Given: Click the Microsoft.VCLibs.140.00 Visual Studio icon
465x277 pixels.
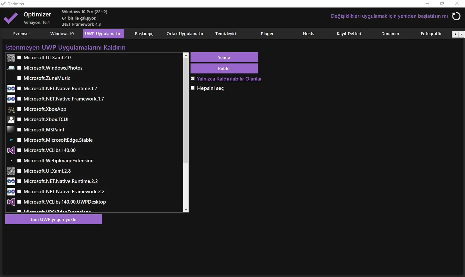Looking at the screenshot, I should (11, 150).
